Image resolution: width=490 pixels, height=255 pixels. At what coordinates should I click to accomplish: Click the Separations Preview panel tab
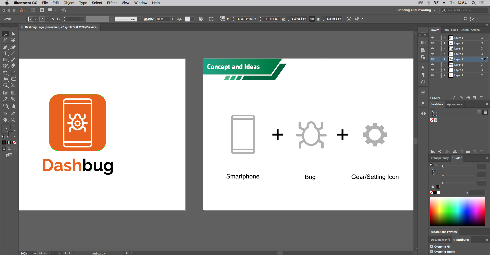click(x=444, y=232)
